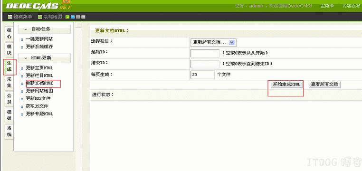This screenshot has width=362, height=171.
Task: Select the blue skin color swatch
Action: click(73, 17)
